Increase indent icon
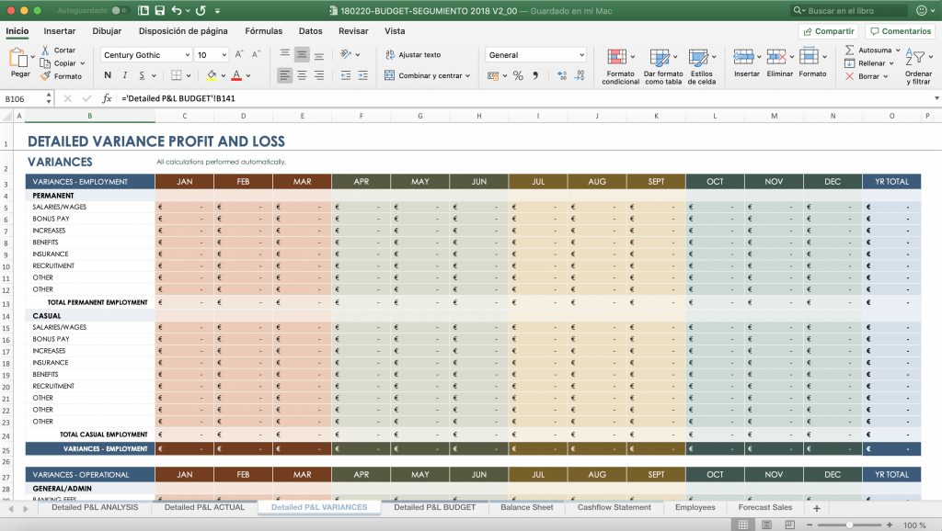942x531 pixels. point(362,75)
